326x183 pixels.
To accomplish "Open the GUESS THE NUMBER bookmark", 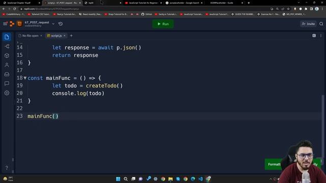I will pyautogui.click(x=243, y=14).
